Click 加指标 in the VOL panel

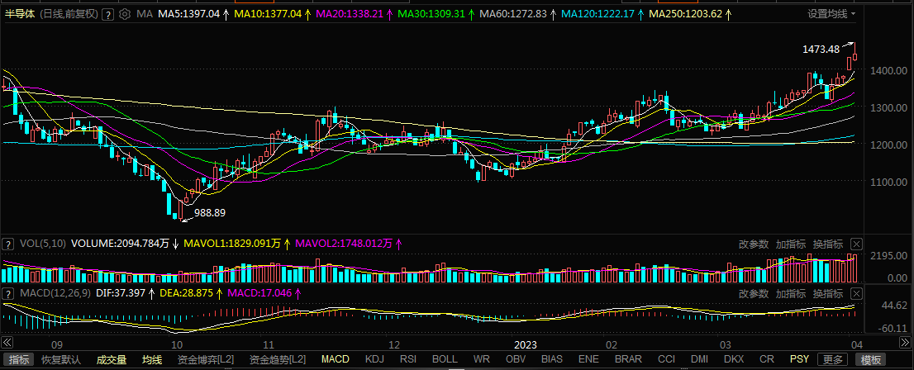(x=790, y=244)
